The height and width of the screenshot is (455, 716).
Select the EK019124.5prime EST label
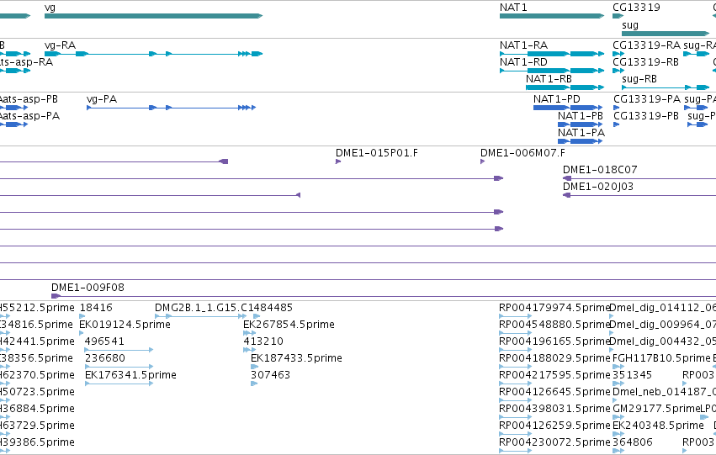click(x=125, y=325)
